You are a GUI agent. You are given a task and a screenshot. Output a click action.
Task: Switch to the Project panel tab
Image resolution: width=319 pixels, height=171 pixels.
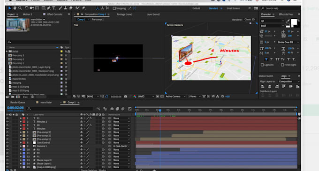coord(11,14)
